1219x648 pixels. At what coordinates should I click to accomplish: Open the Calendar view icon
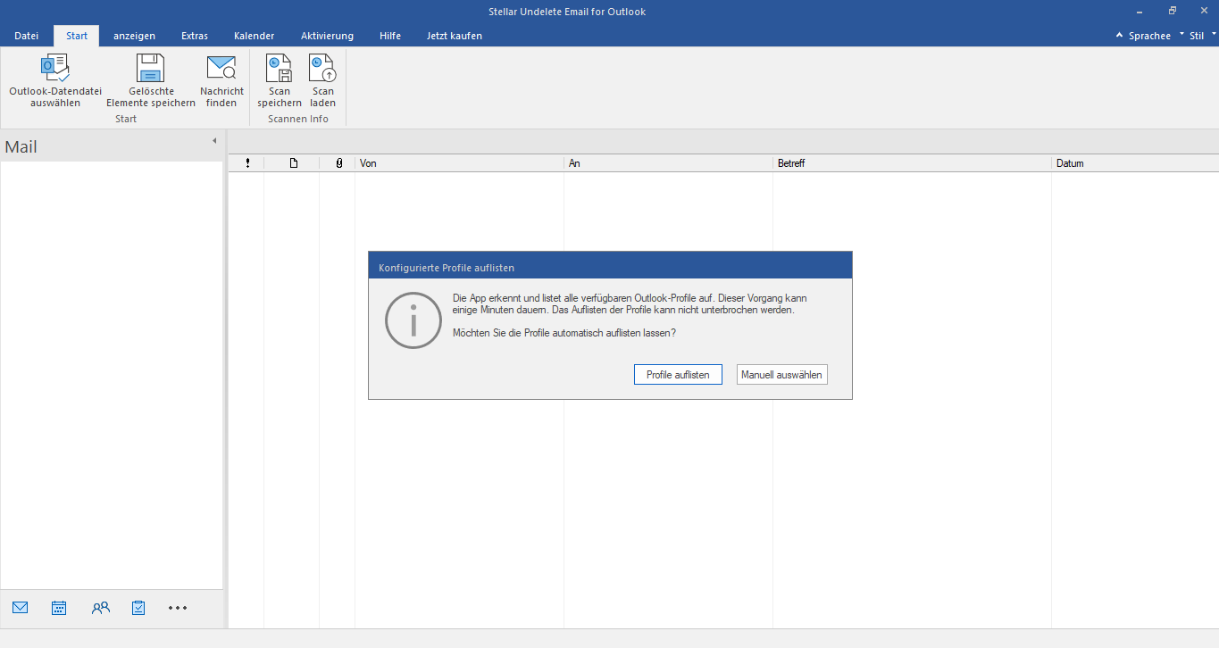[59, 608]
